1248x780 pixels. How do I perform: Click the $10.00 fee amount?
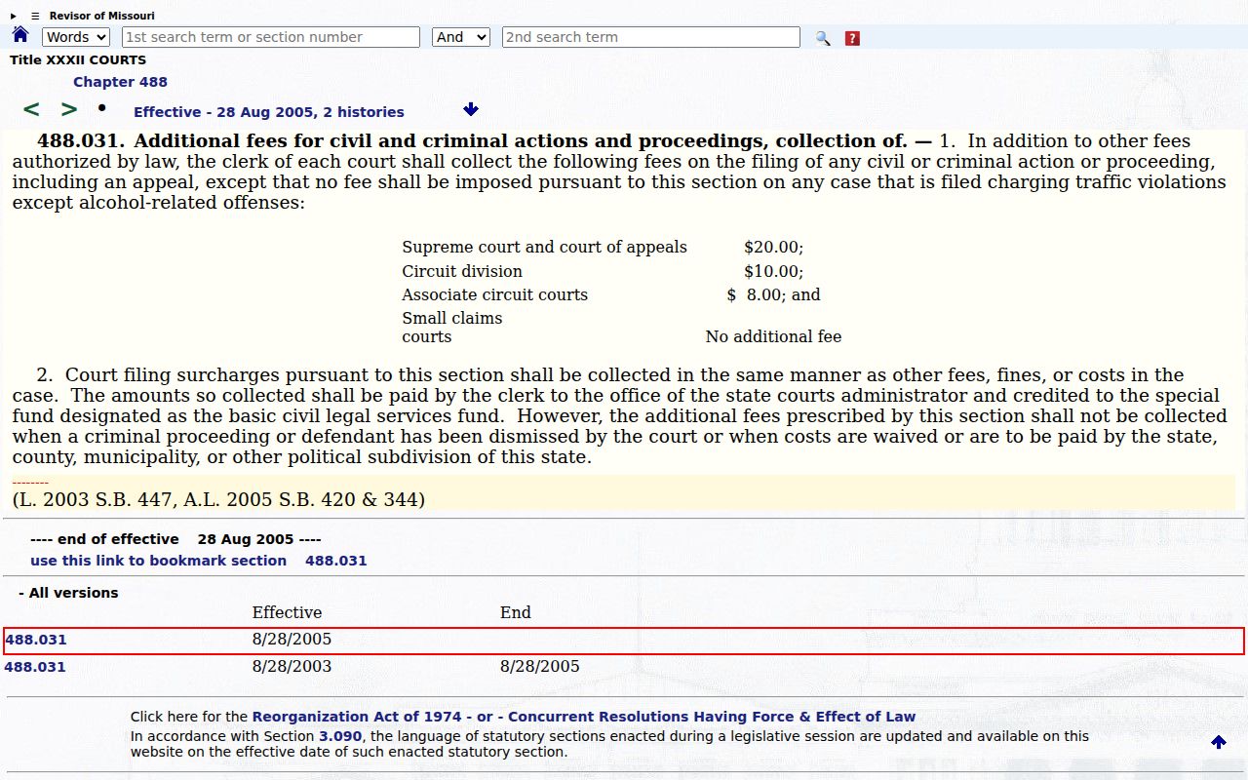[773, 271]
